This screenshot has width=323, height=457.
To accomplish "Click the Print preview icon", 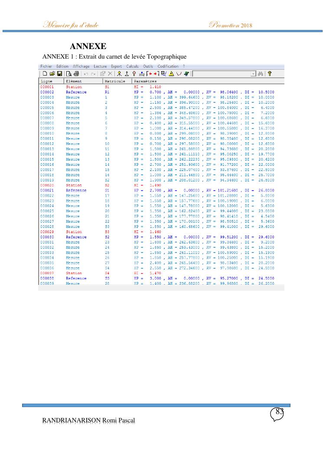I will 69,74.
